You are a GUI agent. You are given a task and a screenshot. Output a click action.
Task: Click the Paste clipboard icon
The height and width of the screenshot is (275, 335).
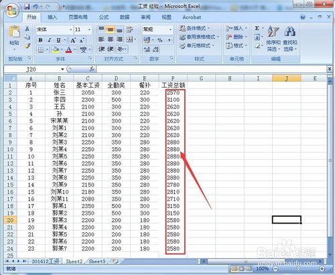[14, 32]
